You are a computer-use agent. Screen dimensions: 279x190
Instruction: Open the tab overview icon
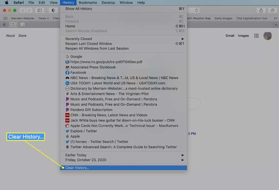(x=272, y=10)
